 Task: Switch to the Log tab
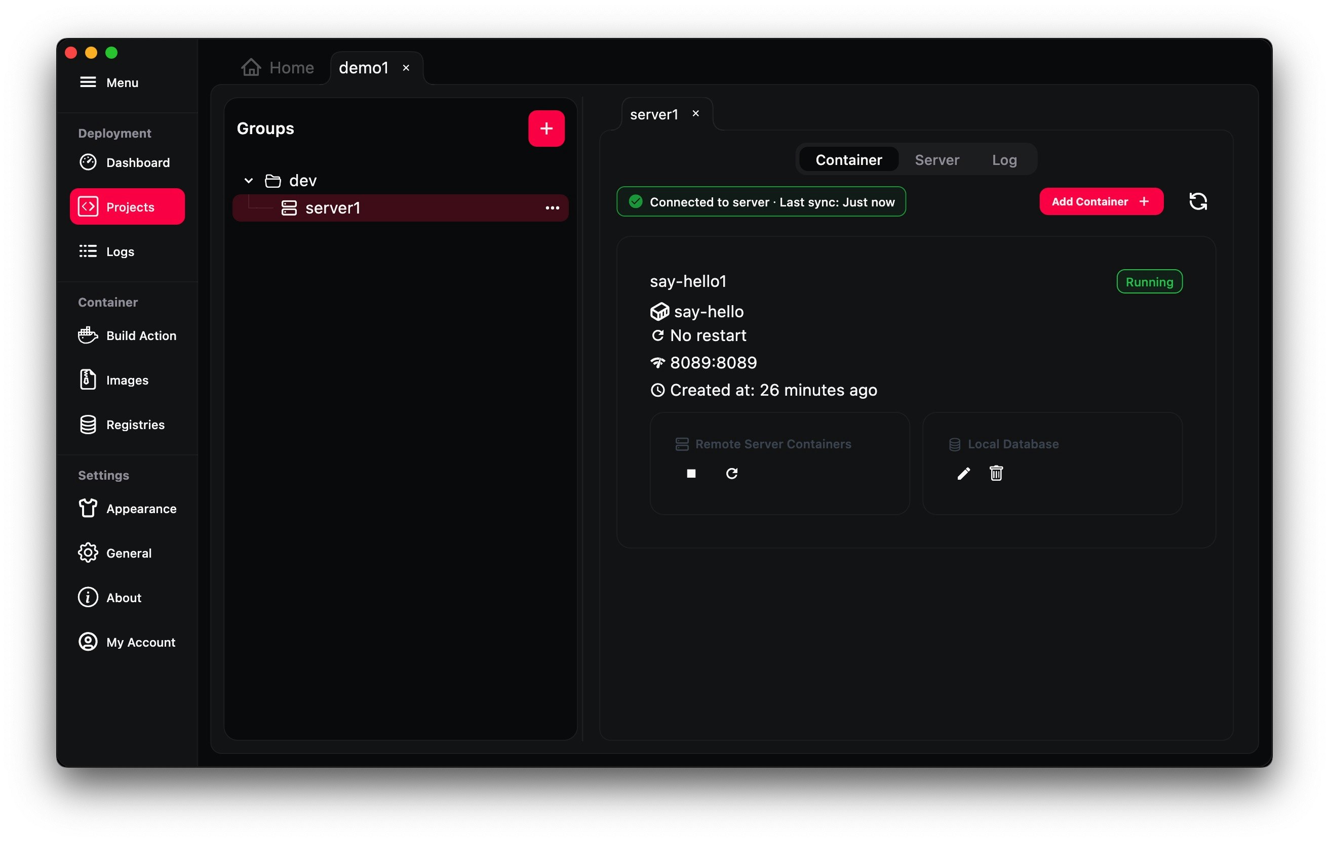click(1004, 159)
